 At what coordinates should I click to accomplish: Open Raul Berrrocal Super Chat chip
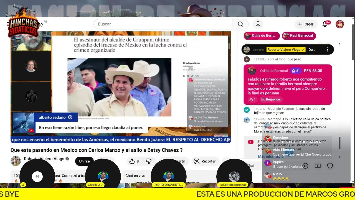point(299,36)
